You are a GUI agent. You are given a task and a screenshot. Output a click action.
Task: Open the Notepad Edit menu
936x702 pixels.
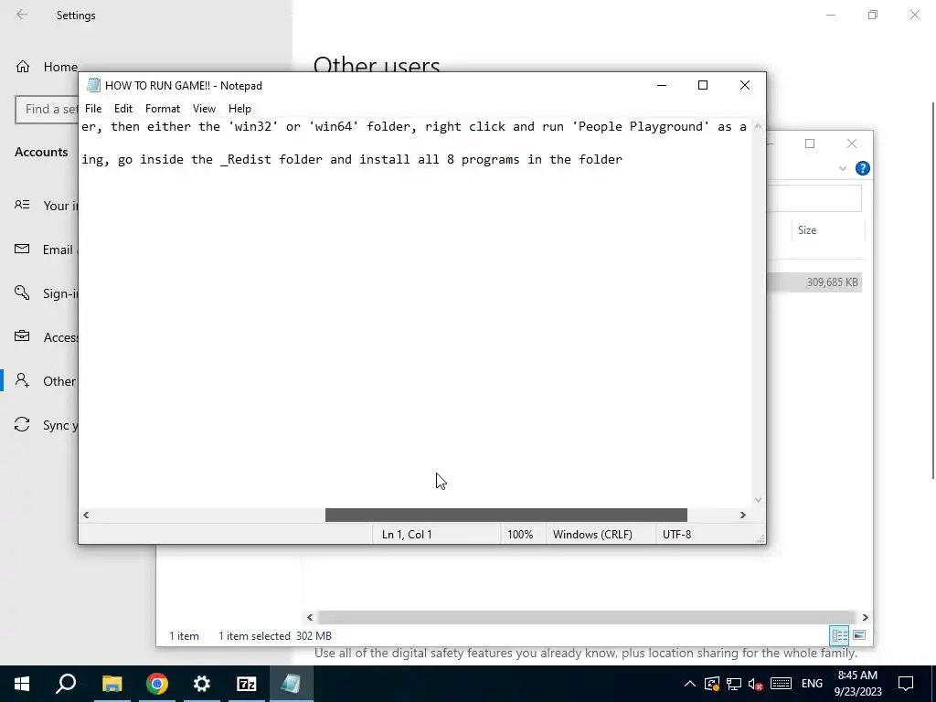(123, 109)
